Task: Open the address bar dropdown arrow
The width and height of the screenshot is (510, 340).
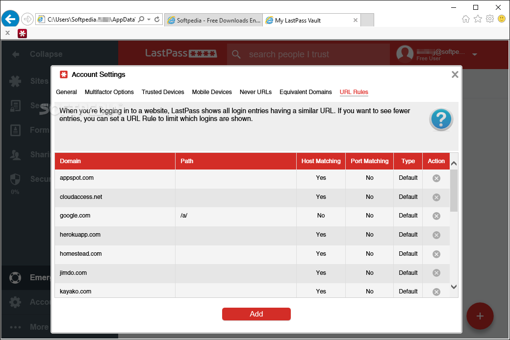Action: click(149, 20)
